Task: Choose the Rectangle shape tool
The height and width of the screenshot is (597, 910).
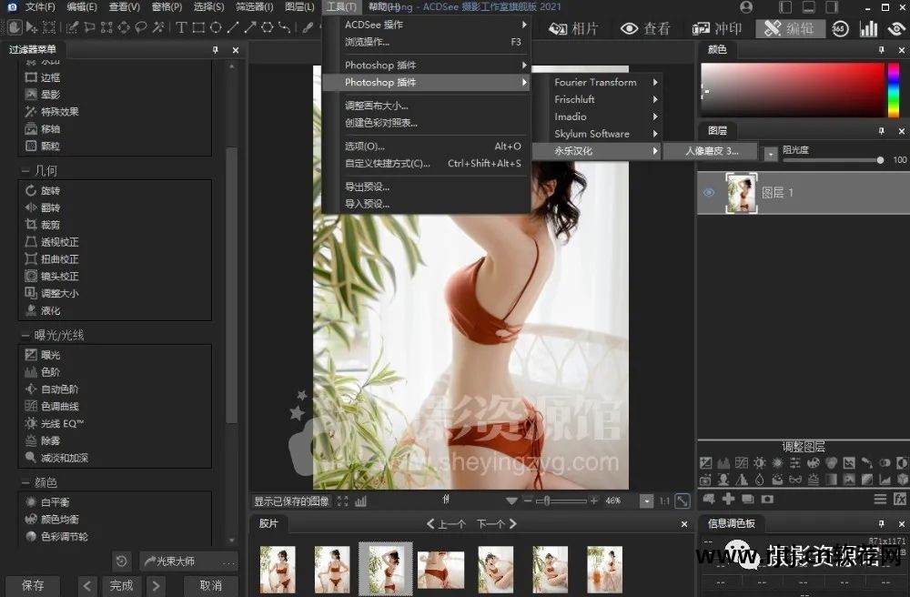Action: tap(198, 27)
